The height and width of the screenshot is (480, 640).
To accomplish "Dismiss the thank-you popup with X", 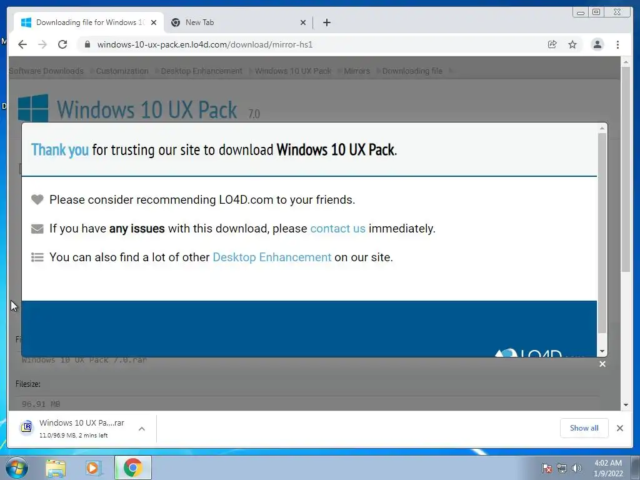I will (x=602, y=364).
